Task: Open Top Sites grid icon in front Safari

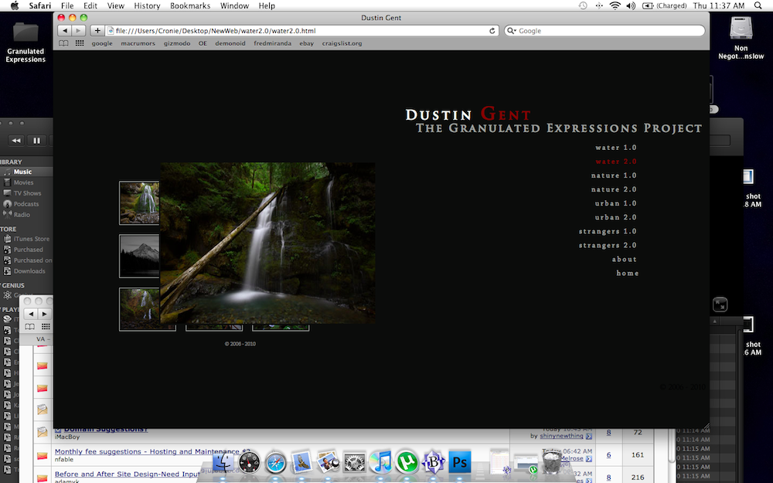Action: [x=80, y=43]
